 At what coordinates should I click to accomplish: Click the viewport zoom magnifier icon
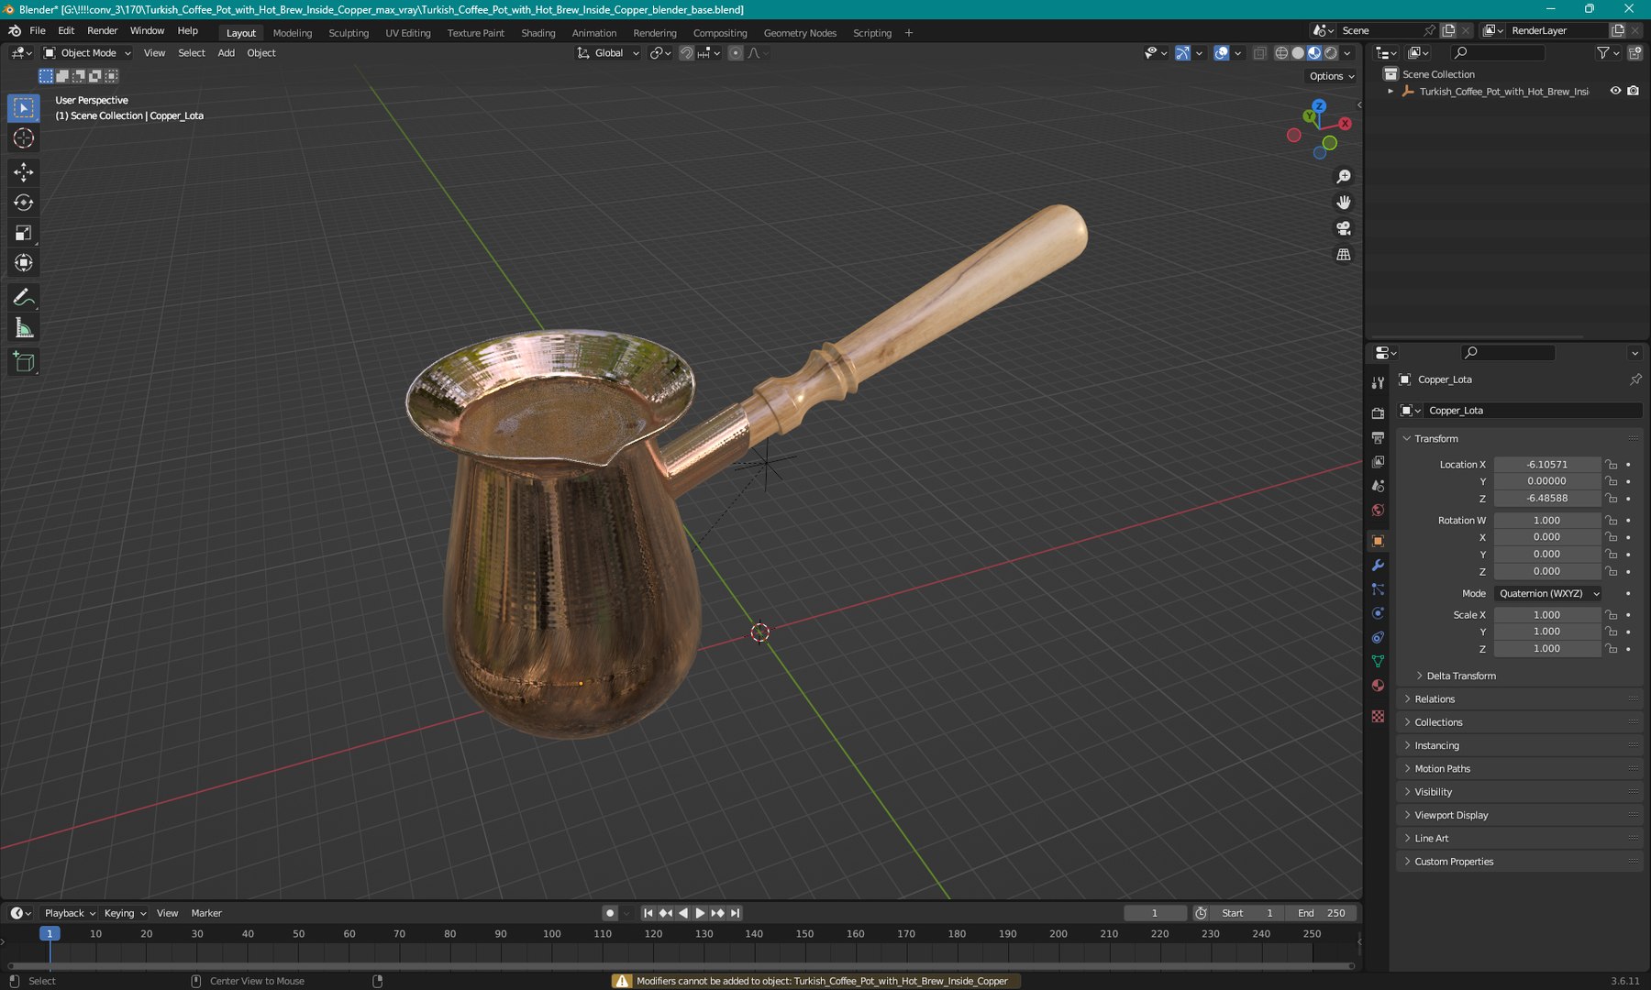1344,176
